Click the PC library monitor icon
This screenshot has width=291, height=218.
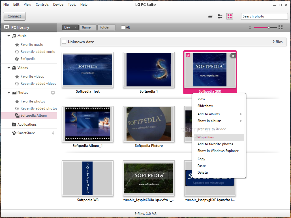7,27
